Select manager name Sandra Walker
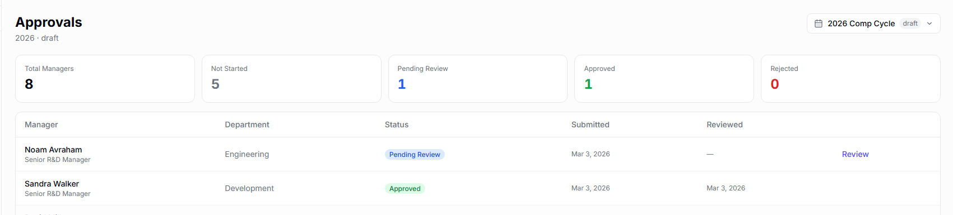The image size is (953, 215). pyautogui.click(x=52, y=184)
